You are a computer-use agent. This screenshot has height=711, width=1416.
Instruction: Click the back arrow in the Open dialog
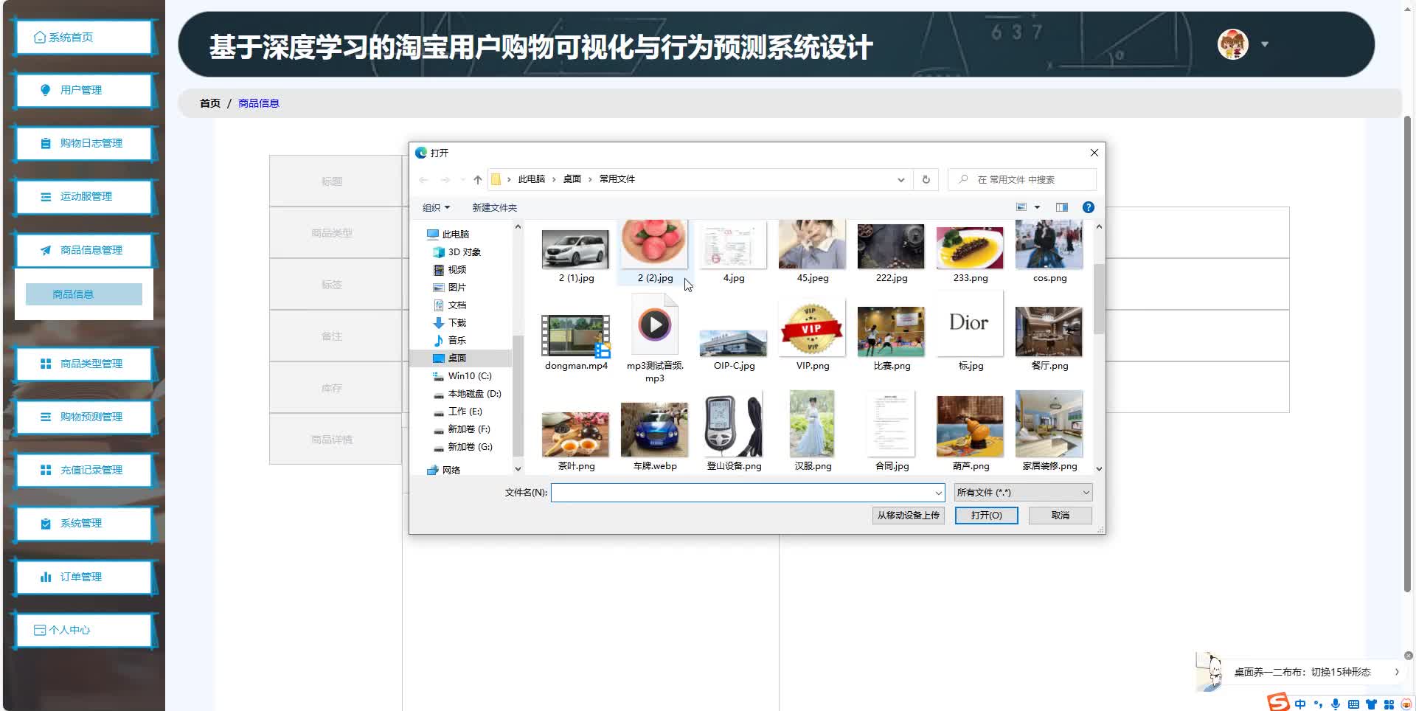coord(424,179)
